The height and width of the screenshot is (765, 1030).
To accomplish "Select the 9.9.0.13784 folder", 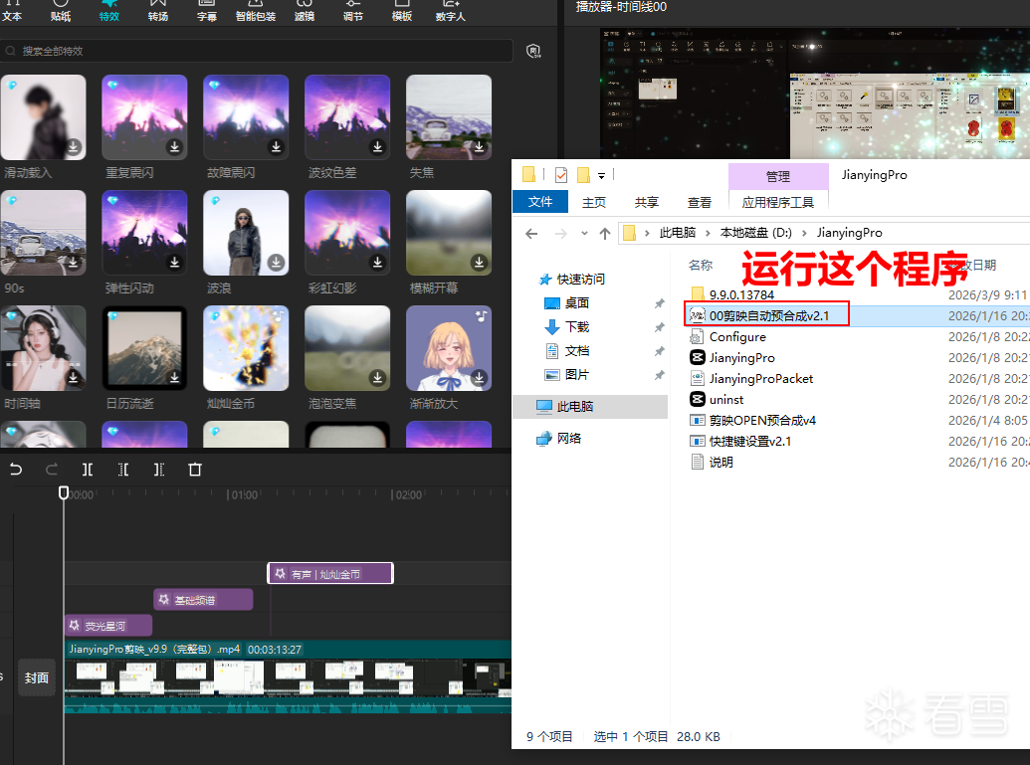I will pyautogui.click(x=741, y=294).
